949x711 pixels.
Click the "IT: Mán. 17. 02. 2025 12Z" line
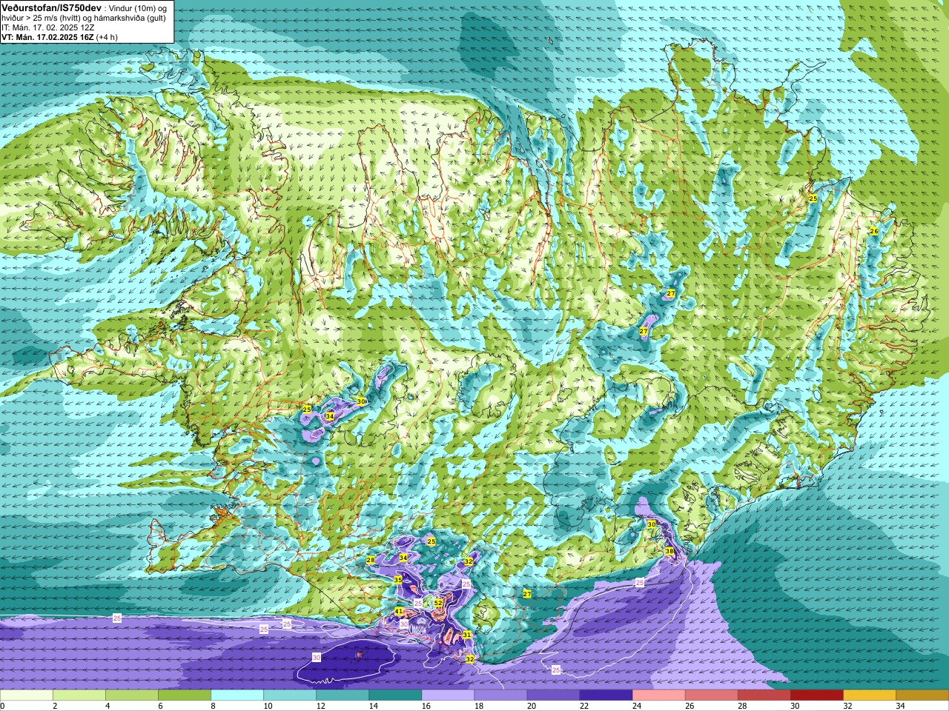pyautogui.click(x=47, y=27)
